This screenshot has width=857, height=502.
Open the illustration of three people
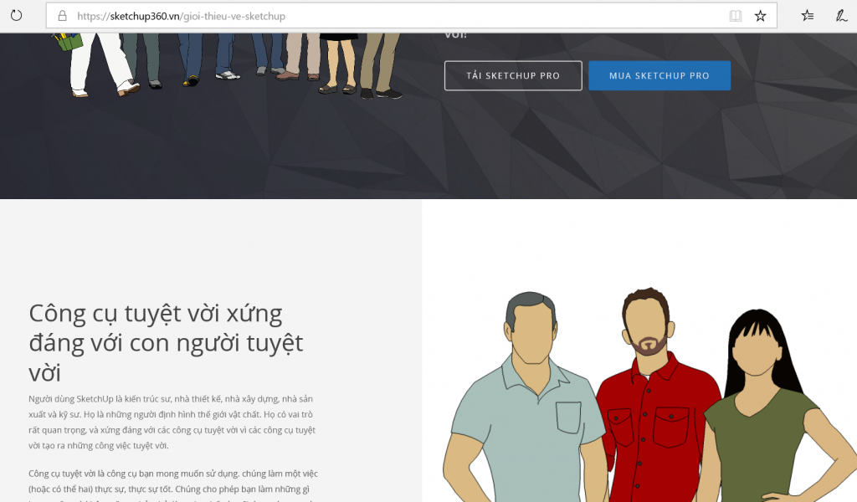pyautogui.click(x=649, y=395)
